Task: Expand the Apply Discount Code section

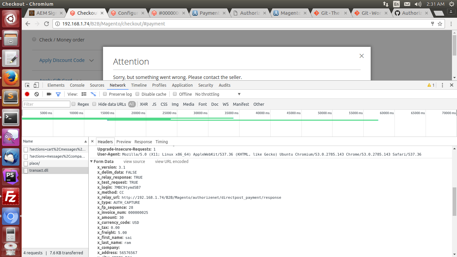Action: pos(67,60)
